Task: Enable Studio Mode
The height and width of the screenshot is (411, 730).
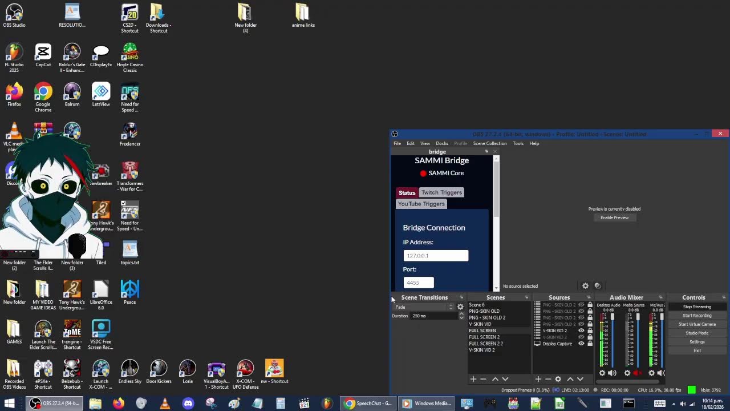Action: (697, 333)
